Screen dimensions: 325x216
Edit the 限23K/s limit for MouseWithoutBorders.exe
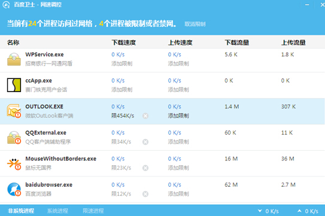click(122, 168)
